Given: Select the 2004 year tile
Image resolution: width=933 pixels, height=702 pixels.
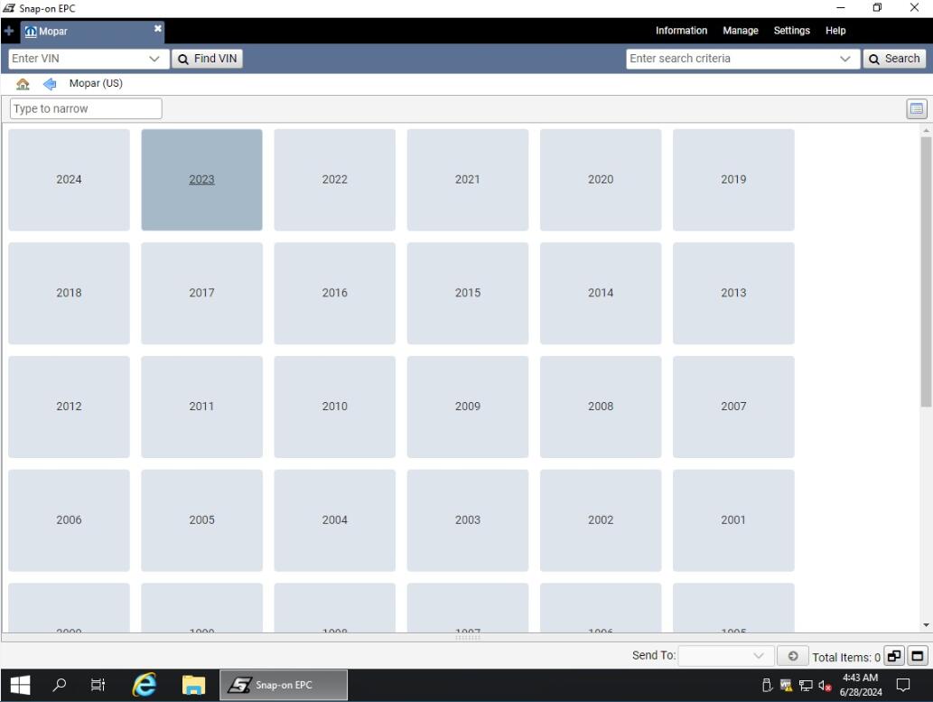Looking at the screenshot, I should [334, 520].
